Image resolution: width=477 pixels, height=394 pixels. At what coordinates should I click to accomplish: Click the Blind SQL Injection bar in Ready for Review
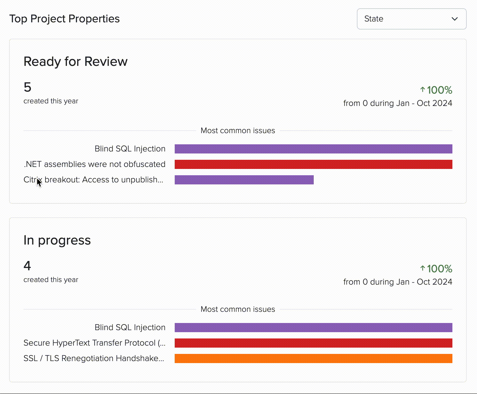point(313,149)
